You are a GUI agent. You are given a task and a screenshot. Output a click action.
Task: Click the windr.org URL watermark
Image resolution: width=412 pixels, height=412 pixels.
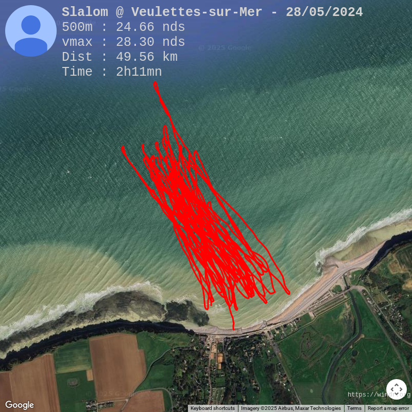379,394
